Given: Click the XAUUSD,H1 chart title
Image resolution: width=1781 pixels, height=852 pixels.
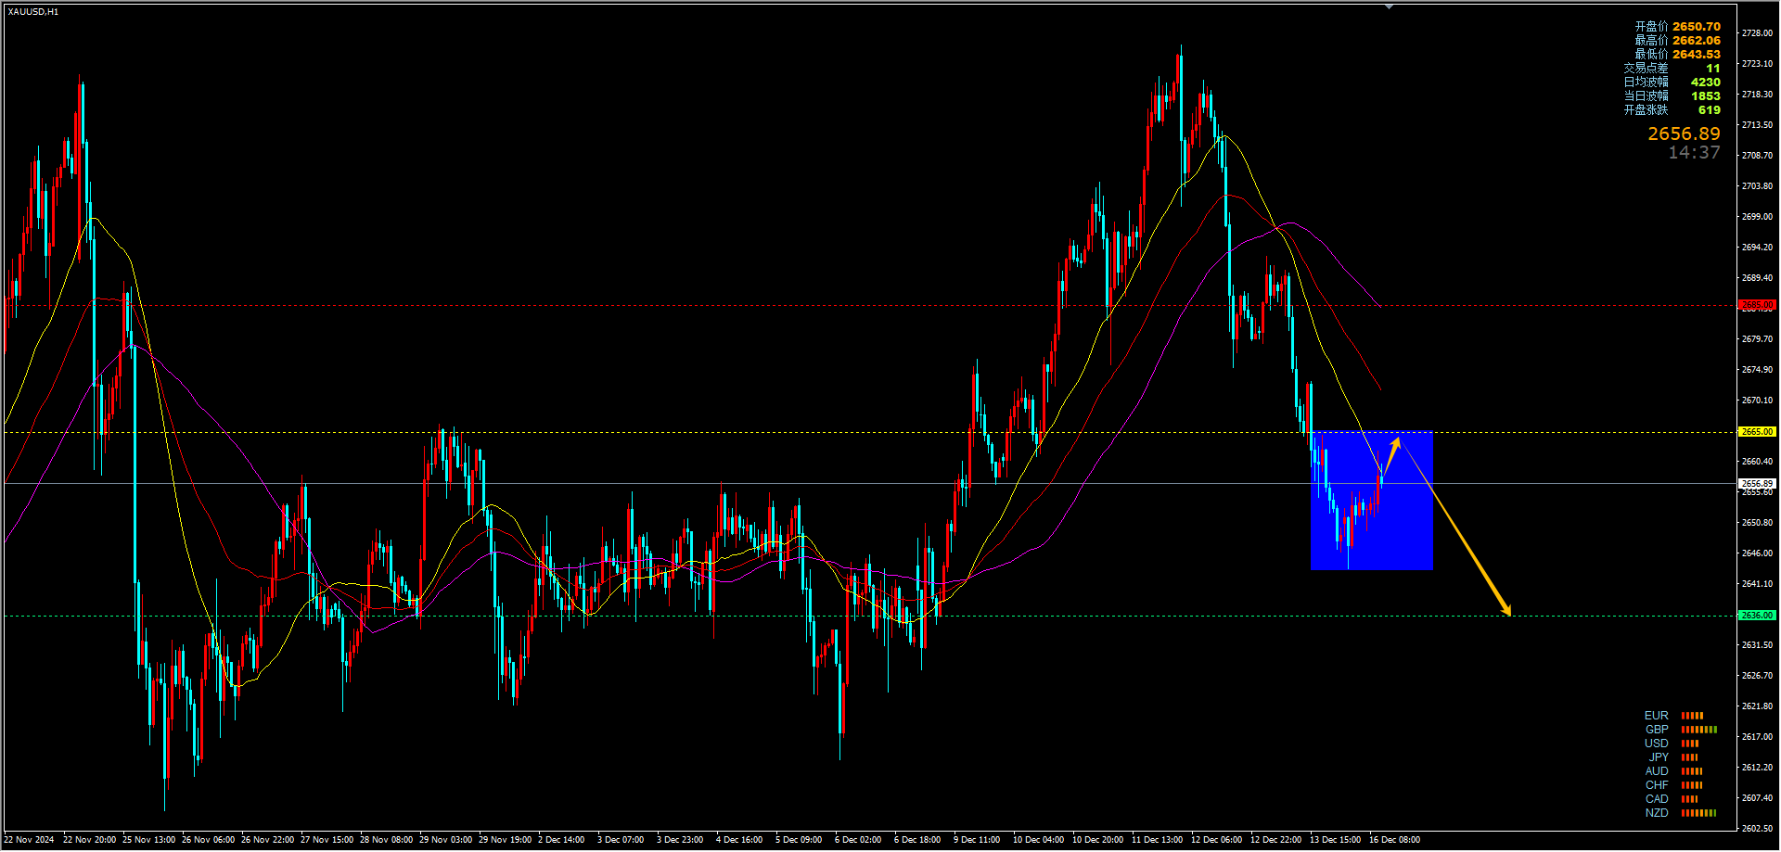Looking at the screenshot, I should click(x=33, y=12).
